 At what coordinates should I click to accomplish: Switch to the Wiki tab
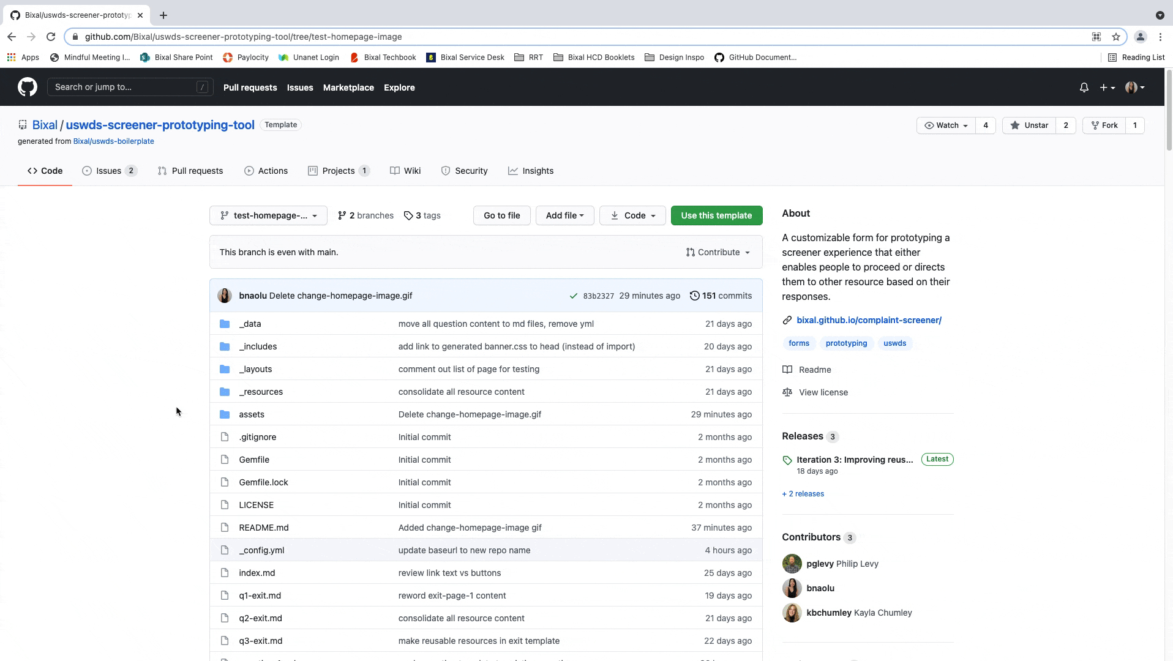405,171
